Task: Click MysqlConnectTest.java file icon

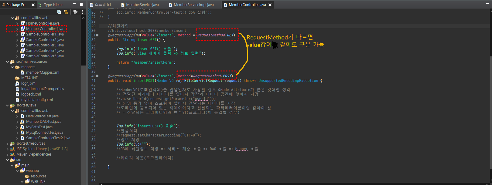Action: pos(22,133)
